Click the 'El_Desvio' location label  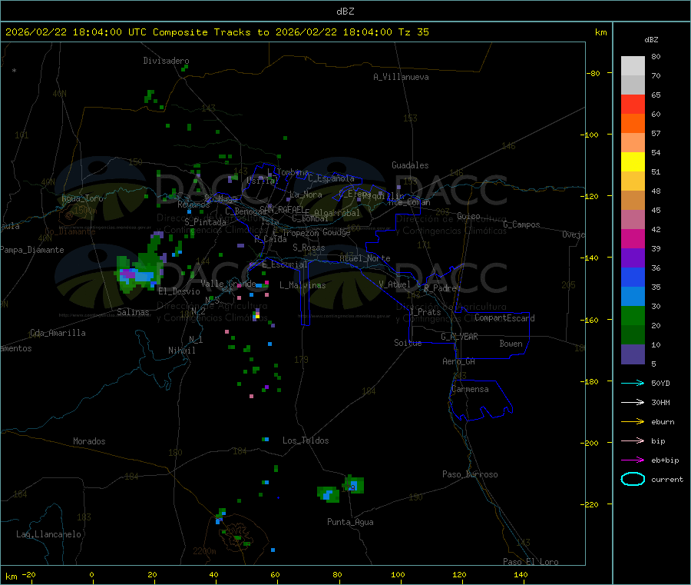(179, 291)
